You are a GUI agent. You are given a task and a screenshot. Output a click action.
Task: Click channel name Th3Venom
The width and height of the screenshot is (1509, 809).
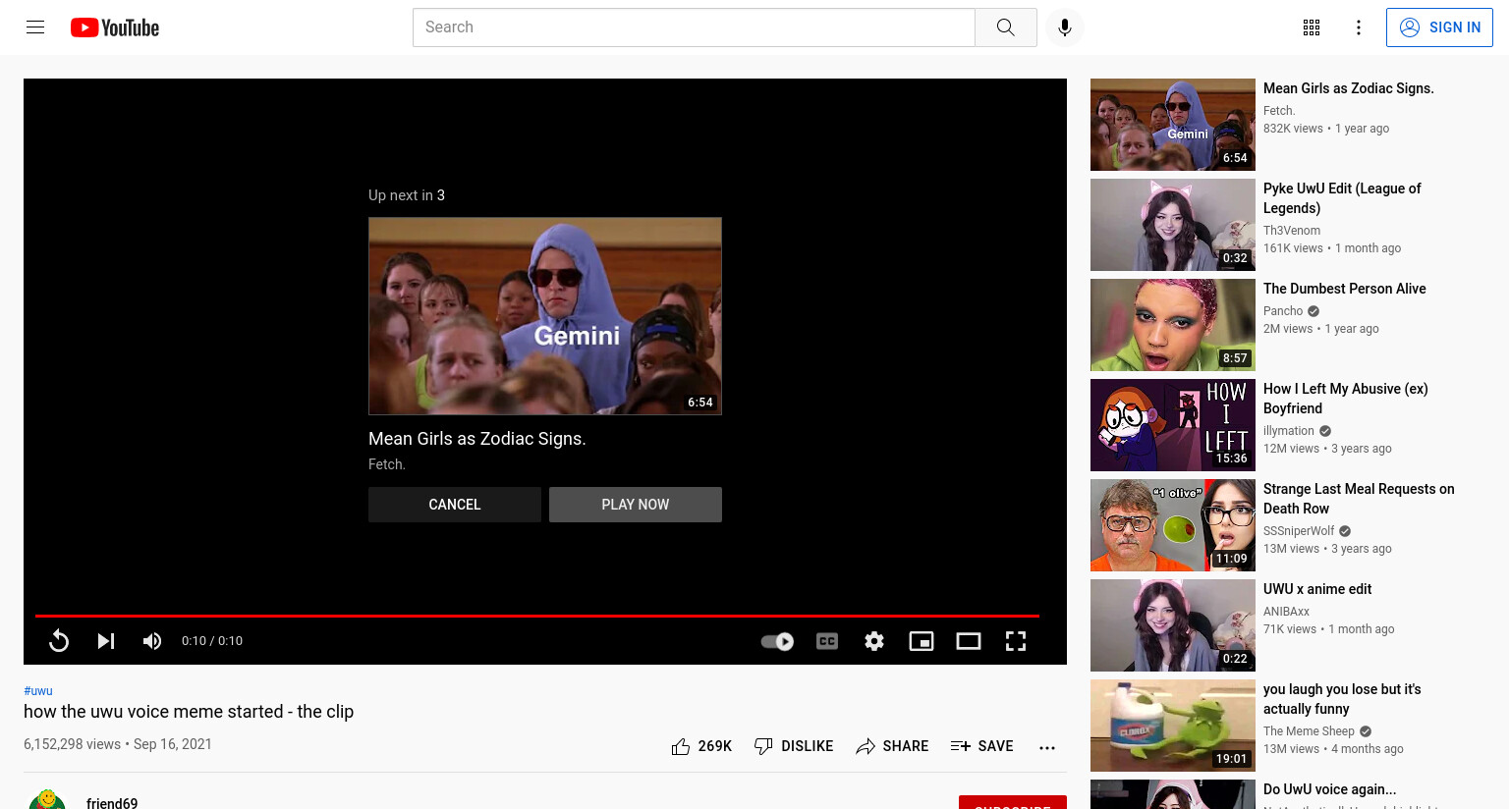1292,231
